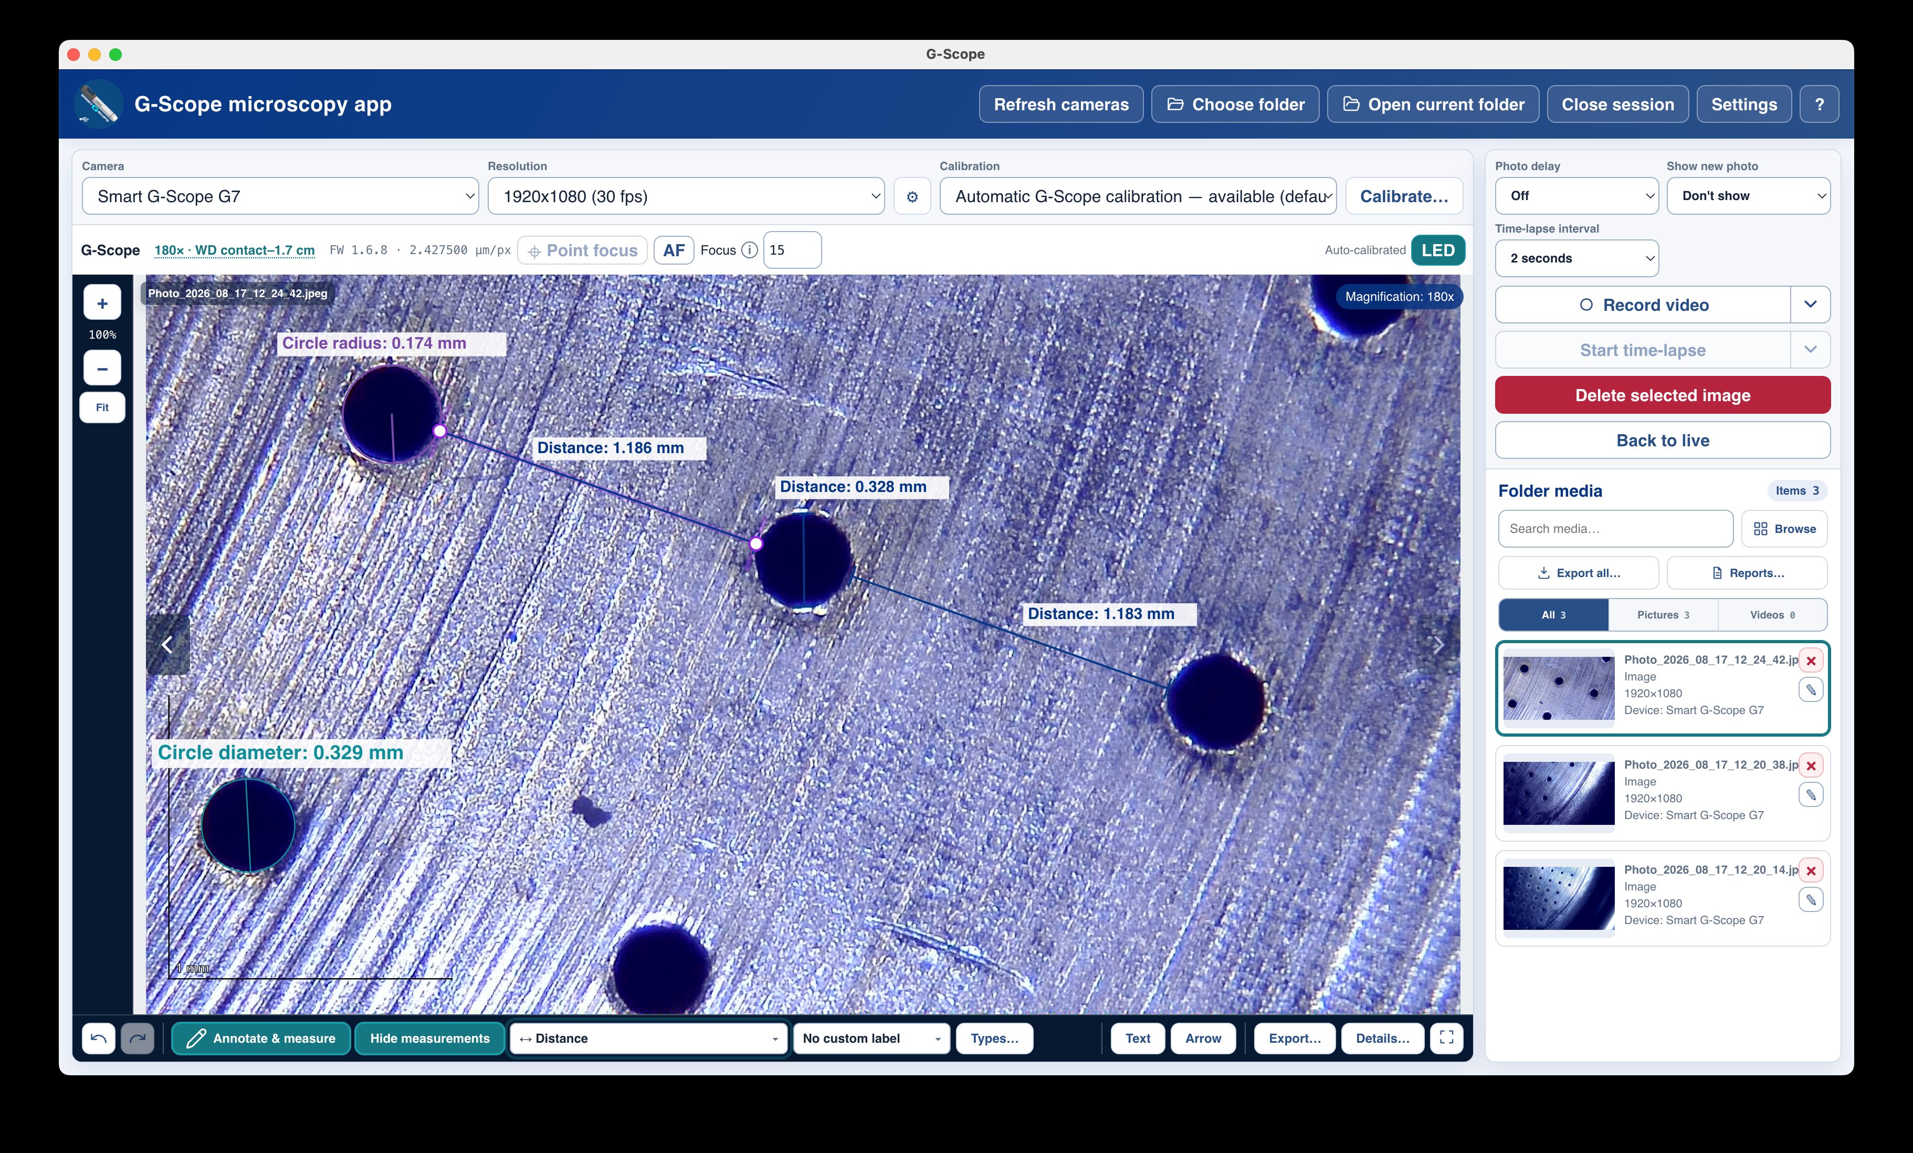
Task: Click the Point focus button
Action: coord(582,250)
